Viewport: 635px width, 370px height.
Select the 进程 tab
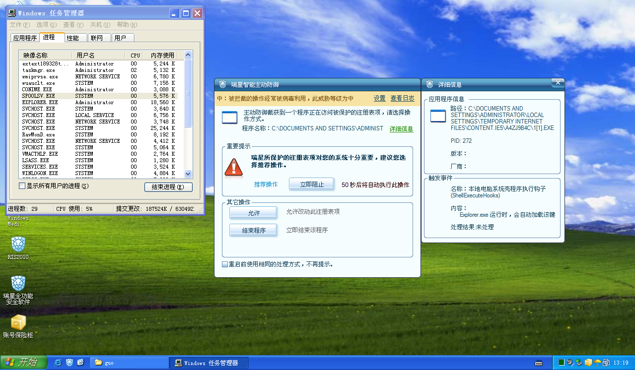[x=52, y=37]
